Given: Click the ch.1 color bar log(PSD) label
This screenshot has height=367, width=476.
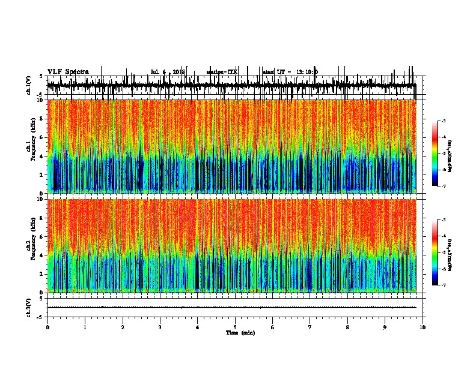Looking at the screenshot, I should pos(450,156).
